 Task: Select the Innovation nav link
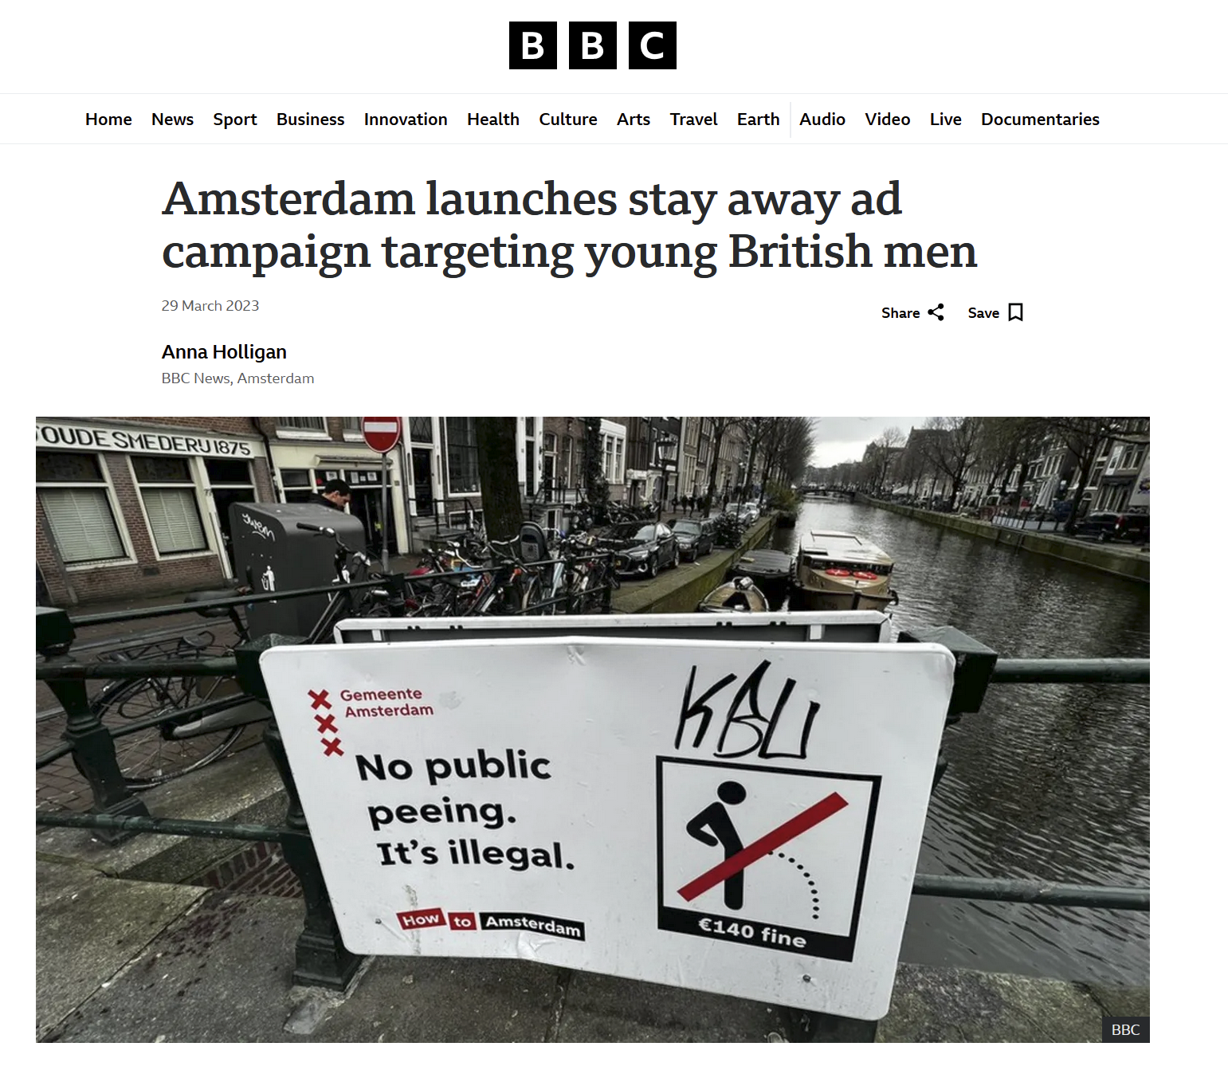406,120
